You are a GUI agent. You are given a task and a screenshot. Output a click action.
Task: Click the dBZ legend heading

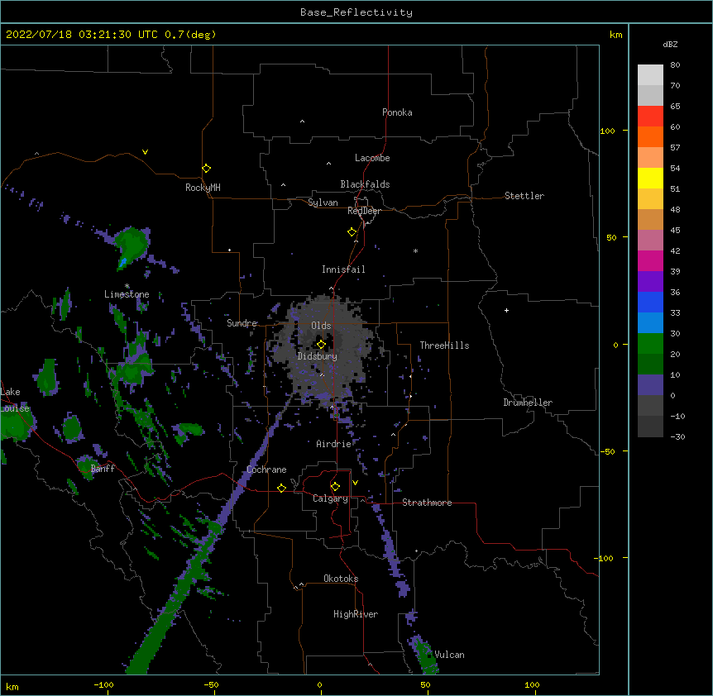pyautogui.click(x=670, y=44)
